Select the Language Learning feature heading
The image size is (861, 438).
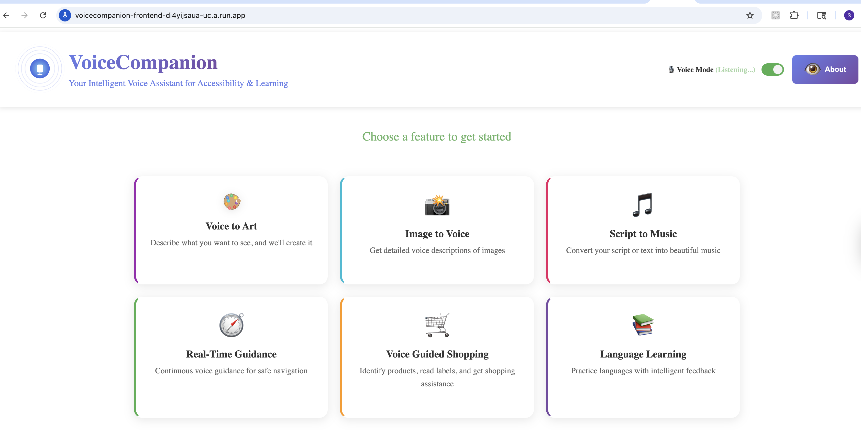click(x=643, y=354)
